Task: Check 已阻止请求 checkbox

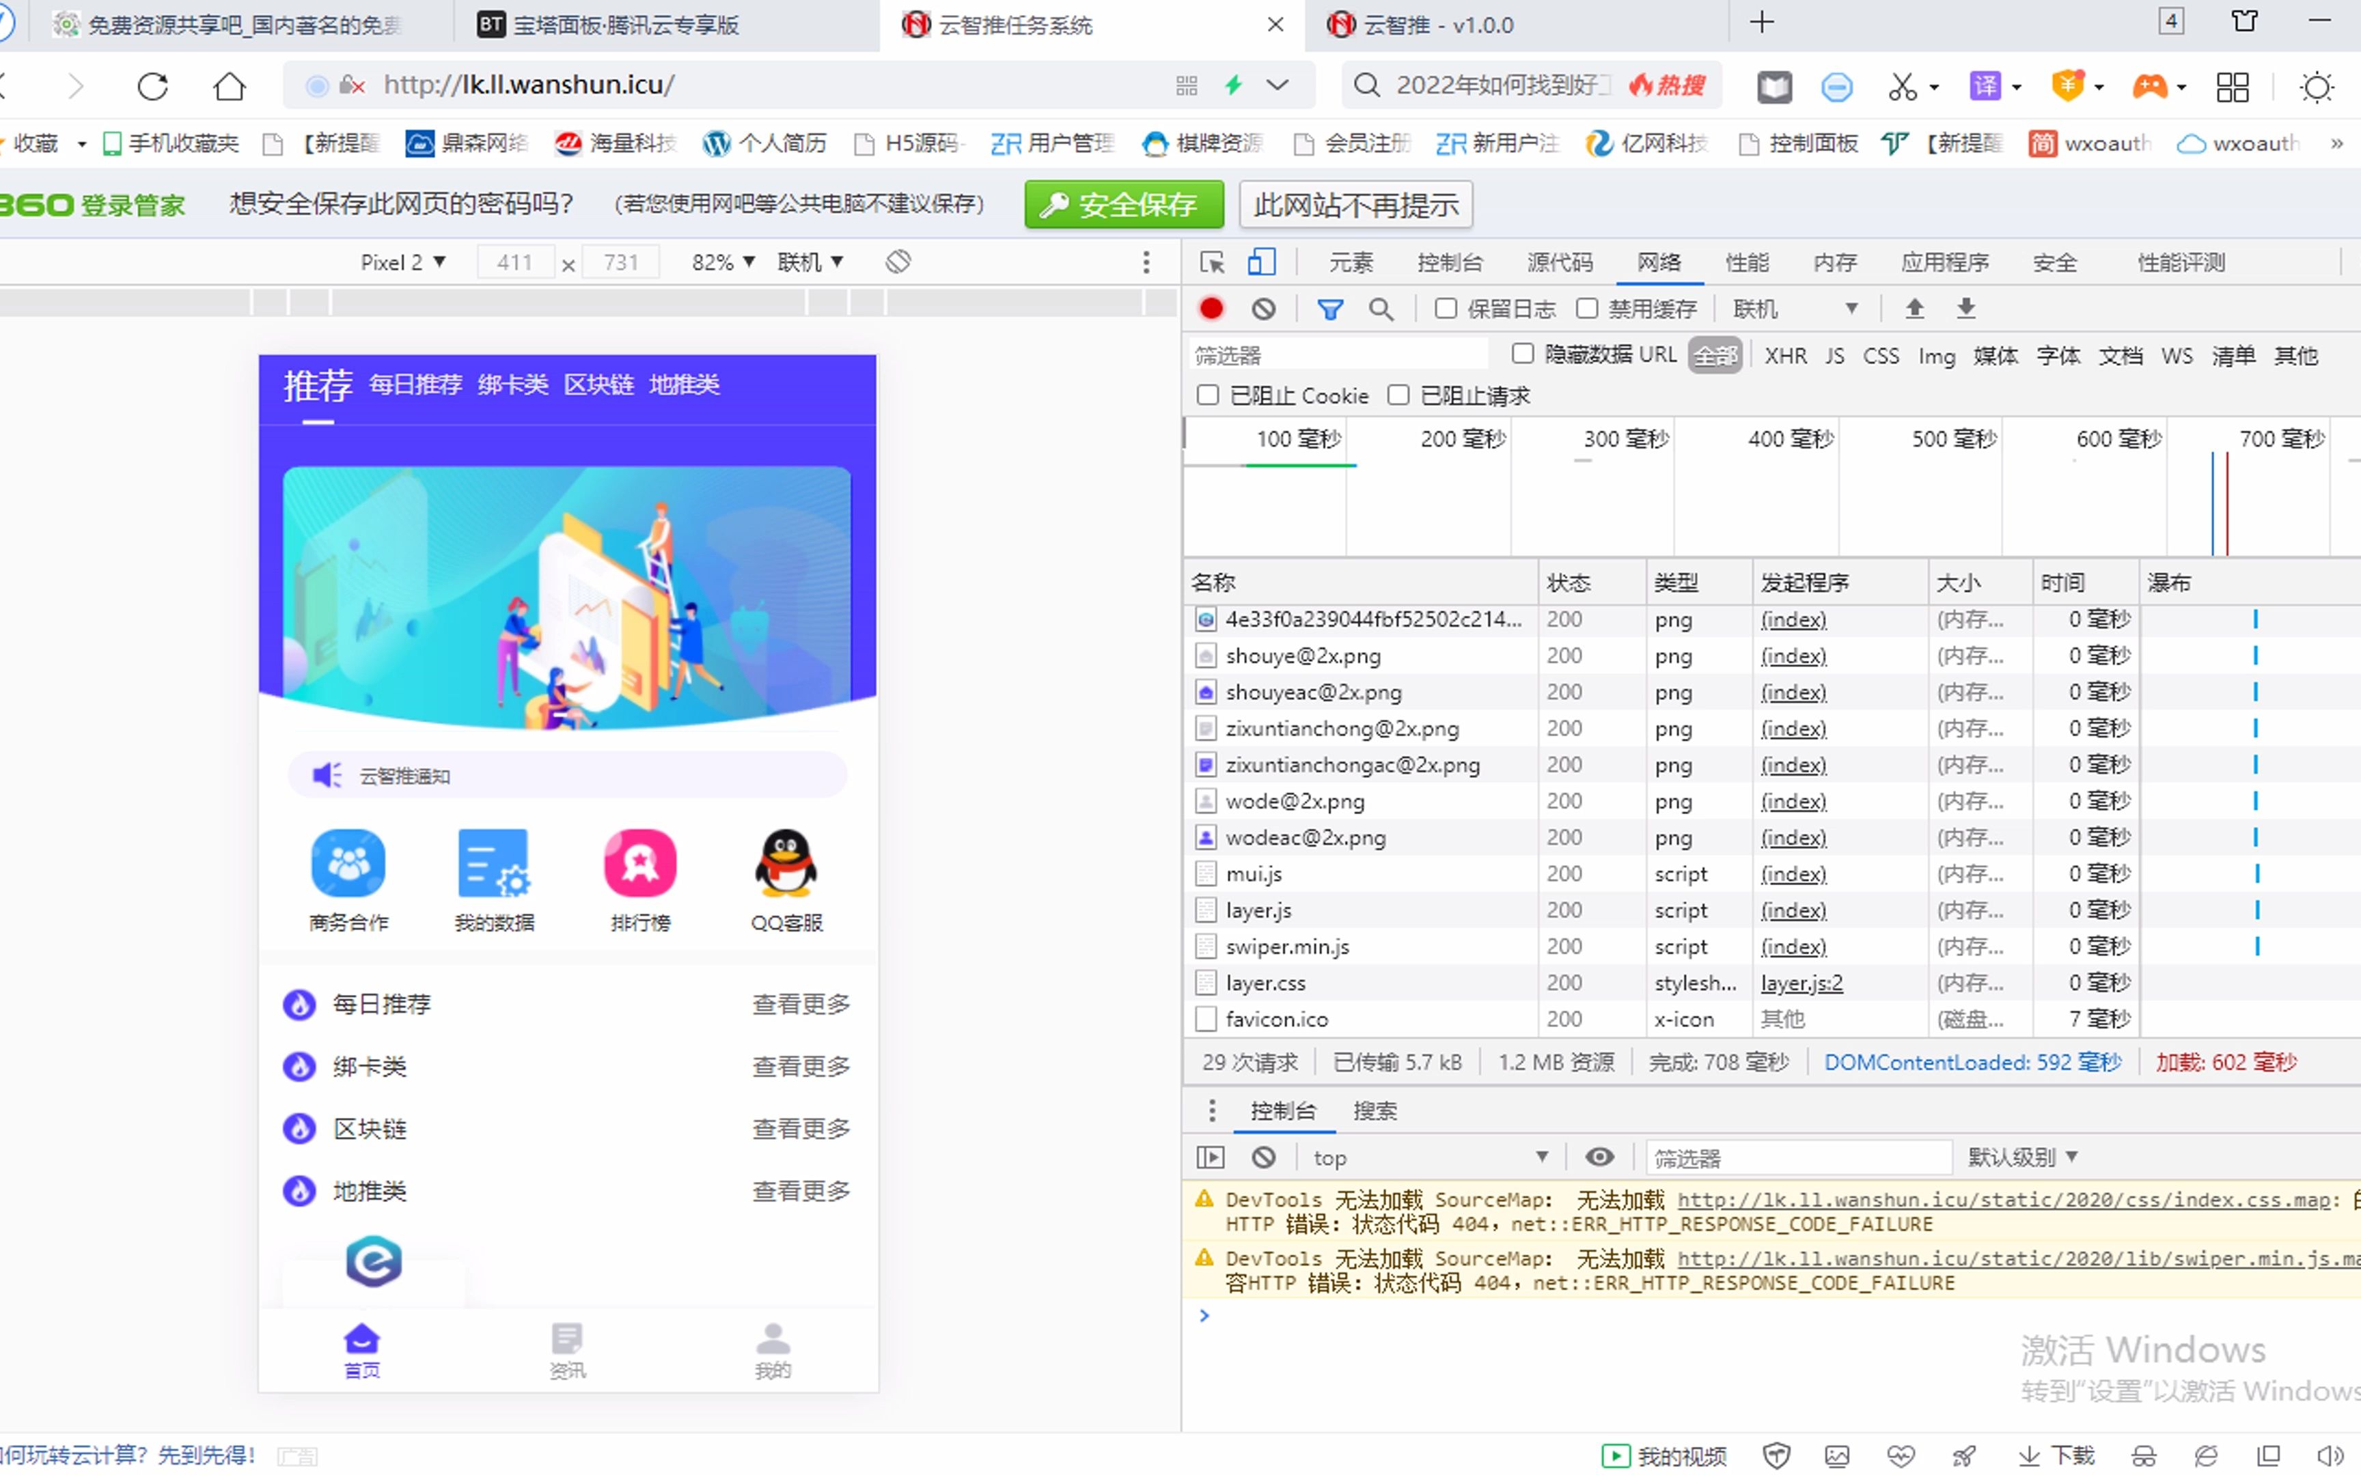Action: pyautogui.click(x=1398, y=394)
